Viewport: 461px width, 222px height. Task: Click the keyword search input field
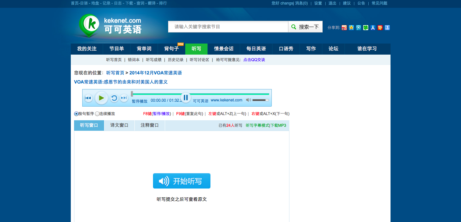pos(228,27)
